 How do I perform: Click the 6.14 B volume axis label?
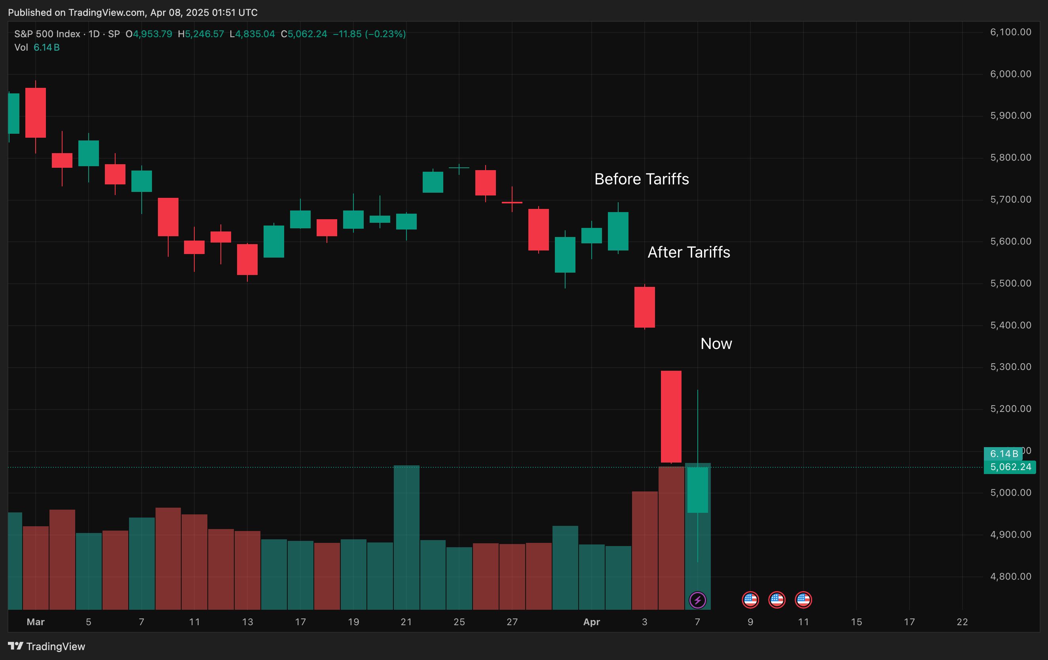point(1003,454)
